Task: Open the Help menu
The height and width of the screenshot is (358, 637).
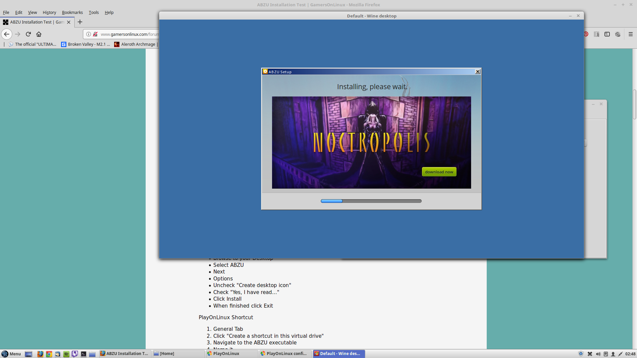Action: (109, 12)
